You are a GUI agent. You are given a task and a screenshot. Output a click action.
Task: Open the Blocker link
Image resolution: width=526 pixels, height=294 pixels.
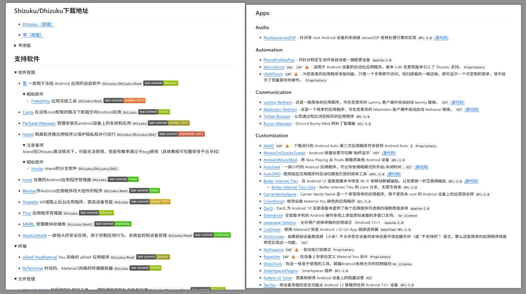pos(29,191)
